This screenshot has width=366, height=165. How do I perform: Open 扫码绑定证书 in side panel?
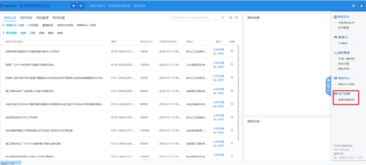[x=346, y=23]
